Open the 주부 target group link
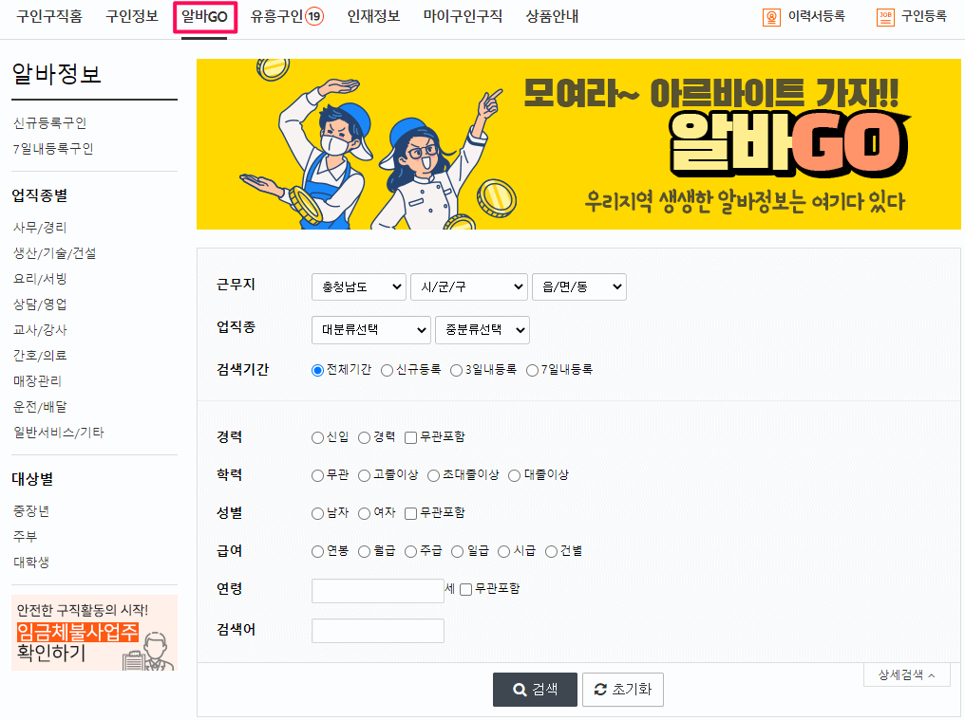Image resolution: width=965 pixels, height=720 pixels. click(26, 537)
